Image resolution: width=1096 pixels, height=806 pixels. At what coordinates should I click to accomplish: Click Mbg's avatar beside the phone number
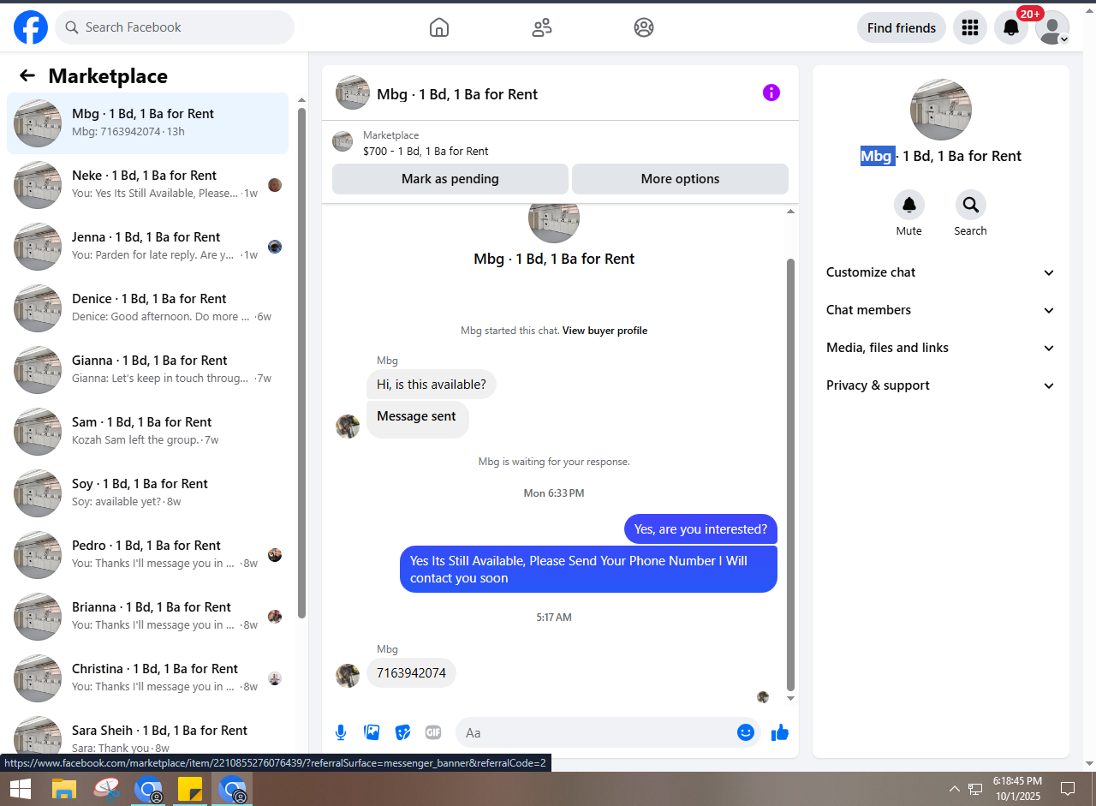[348, 675]
